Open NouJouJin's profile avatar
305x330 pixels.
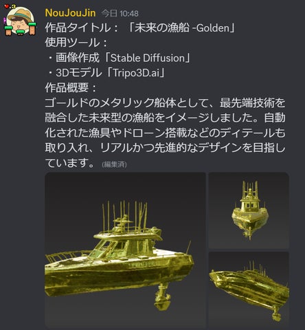[20, 21]
